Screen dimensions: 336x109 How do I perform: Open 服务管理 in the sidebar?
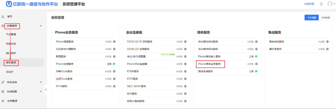pos(12,62)
